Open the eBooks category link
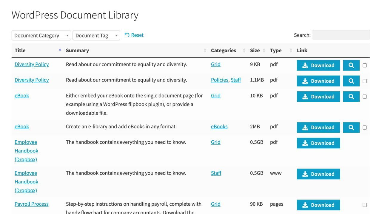This screenshot has height=214, width=382. pos(219,127)
